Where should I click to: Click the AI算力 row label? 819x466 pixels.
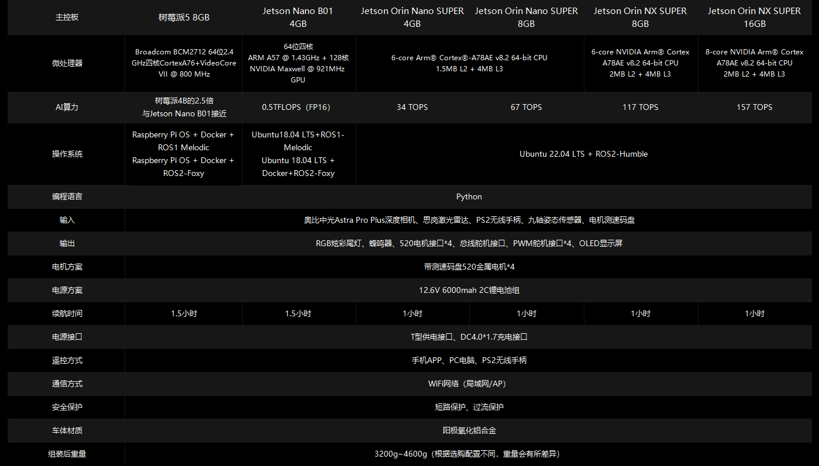click(67, 107)
